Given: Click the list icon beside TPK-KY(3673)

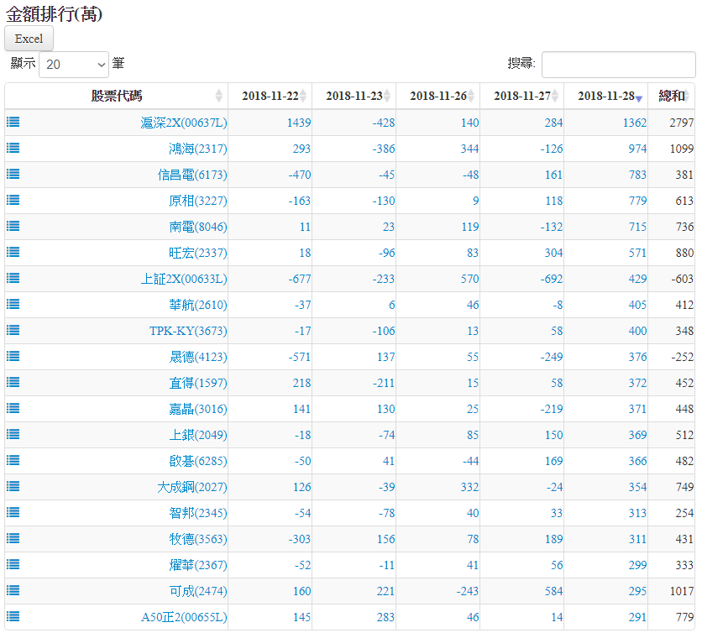Looking at the screenshot, I should (13, 330).
